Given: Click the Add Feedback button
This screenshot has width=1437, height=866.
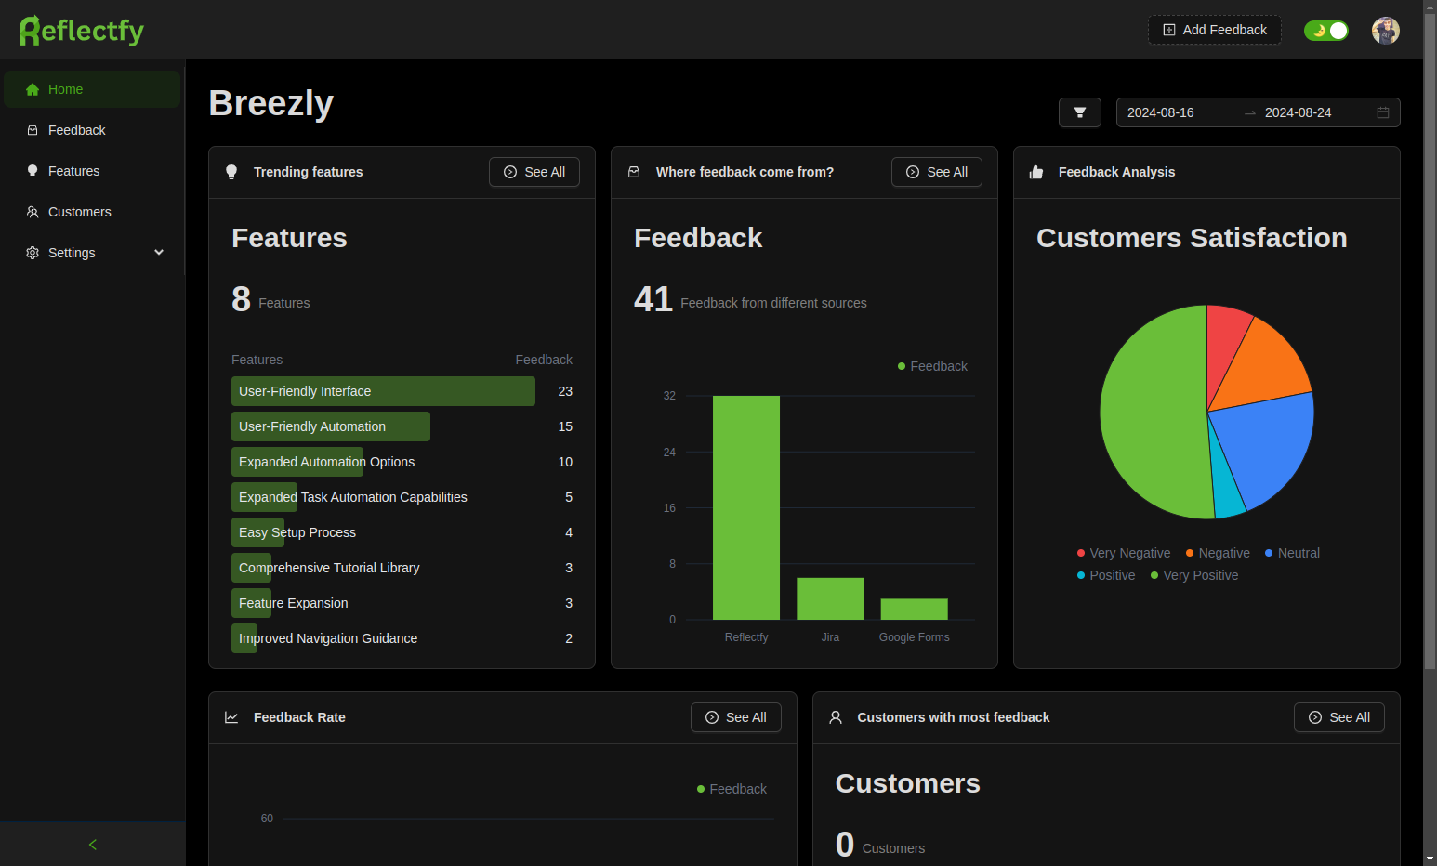Looking at the screenshot, I should point(1215,30).
